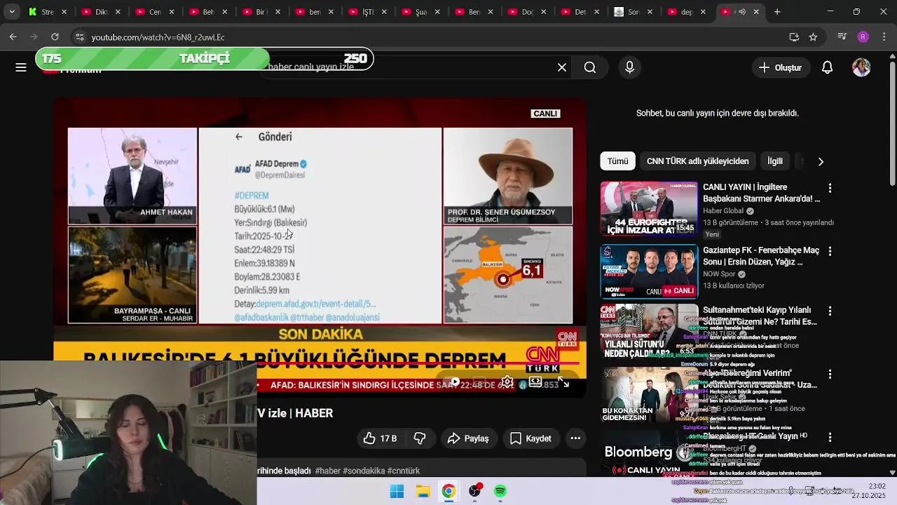The image size is (897, 505).
Task: Open options for Sultanahmet'teki Kayıp Yılanlı video
Action: click(830, 311)
